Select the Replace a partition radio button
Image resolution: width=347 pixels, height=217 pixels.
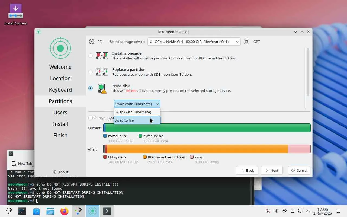91,72
